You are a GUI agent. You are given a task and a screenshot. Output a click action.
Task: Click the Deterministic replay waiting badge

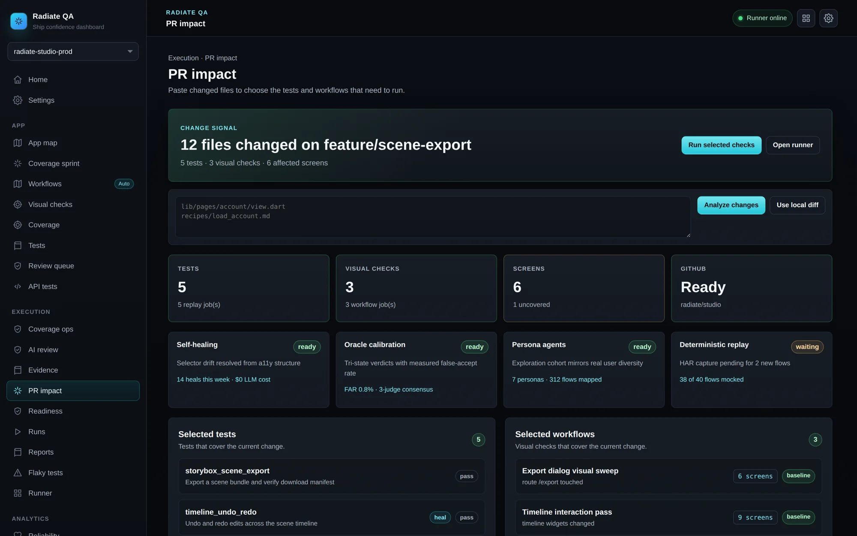pos(807,347)
